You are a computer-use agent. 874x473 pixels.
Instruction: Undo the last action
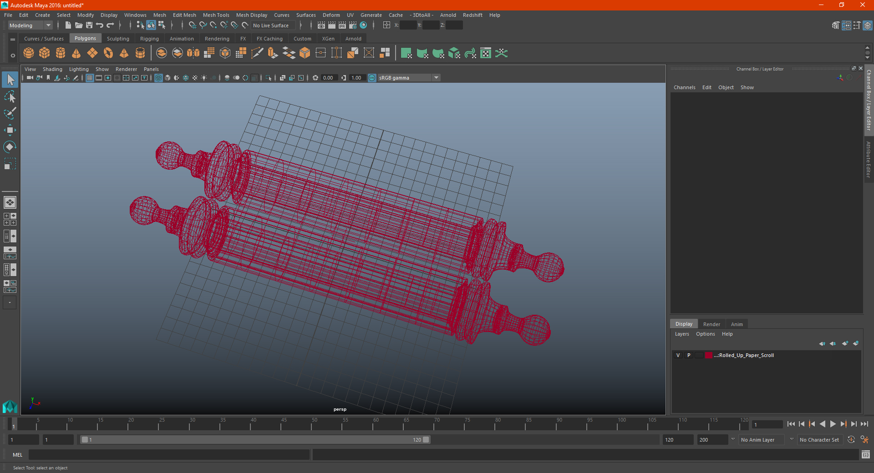tap(100, 25)
